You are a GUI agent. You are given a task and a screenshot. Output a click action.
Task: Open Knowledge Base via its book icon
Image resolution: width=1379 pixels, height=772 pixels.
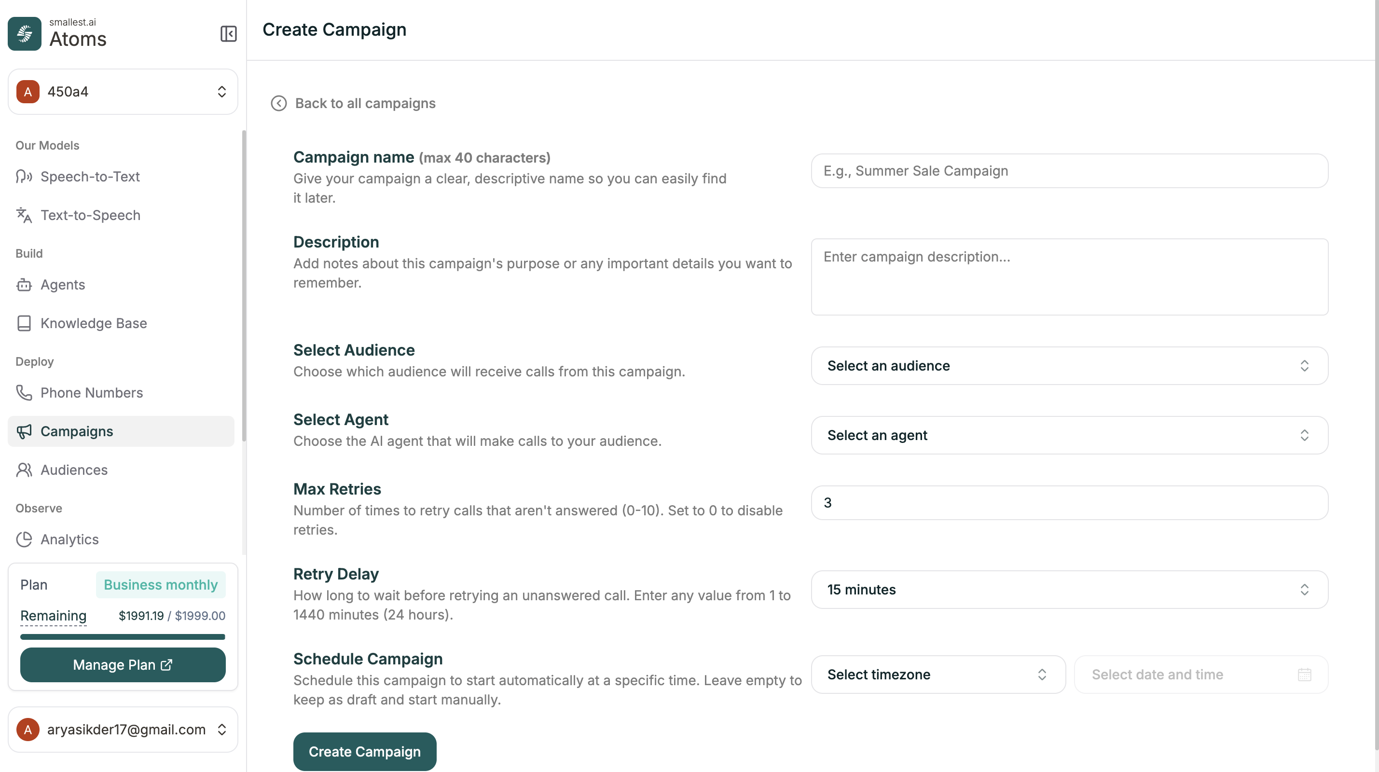pos(24,323)
